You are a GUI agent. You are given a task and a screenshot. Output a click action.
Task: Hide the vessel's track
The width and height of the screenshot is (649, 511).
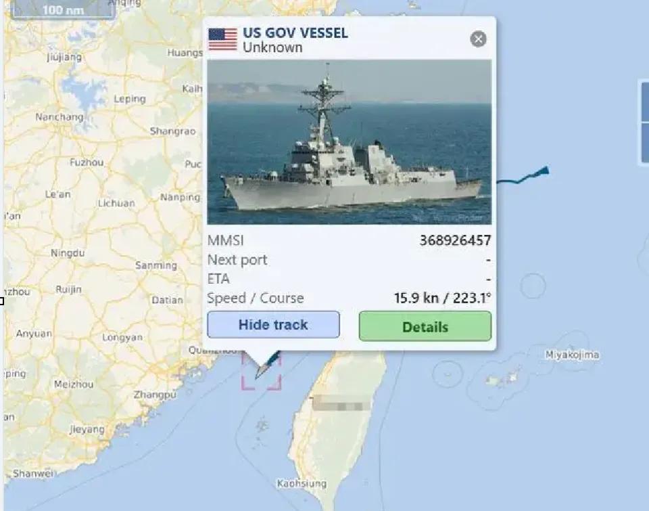point(273,324)
